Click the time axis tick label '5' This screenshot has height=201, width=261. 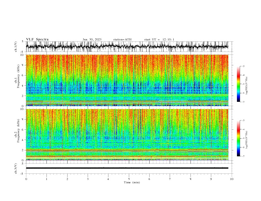[x=129, y=179]
